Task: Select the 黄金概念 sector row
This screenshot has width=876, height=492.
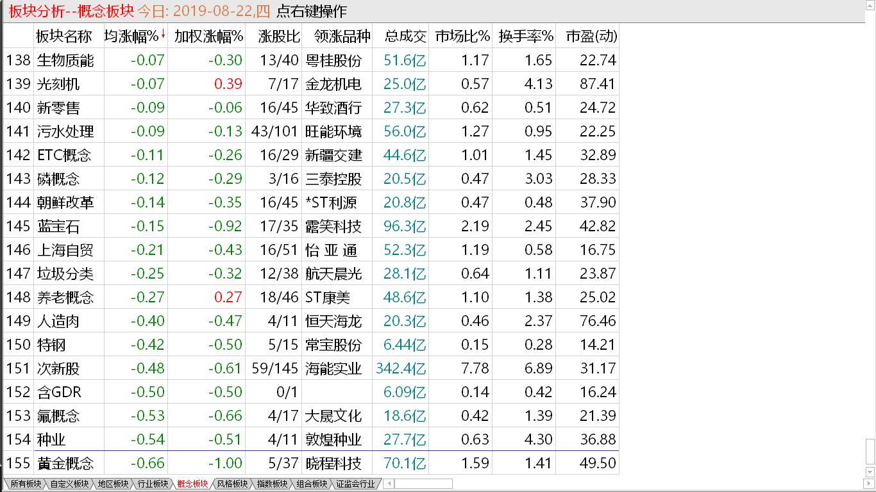Action: click(x=311, y=463)
